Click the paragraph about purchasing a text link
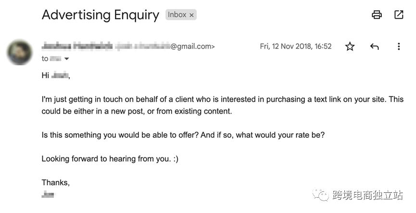 [222, 105]
